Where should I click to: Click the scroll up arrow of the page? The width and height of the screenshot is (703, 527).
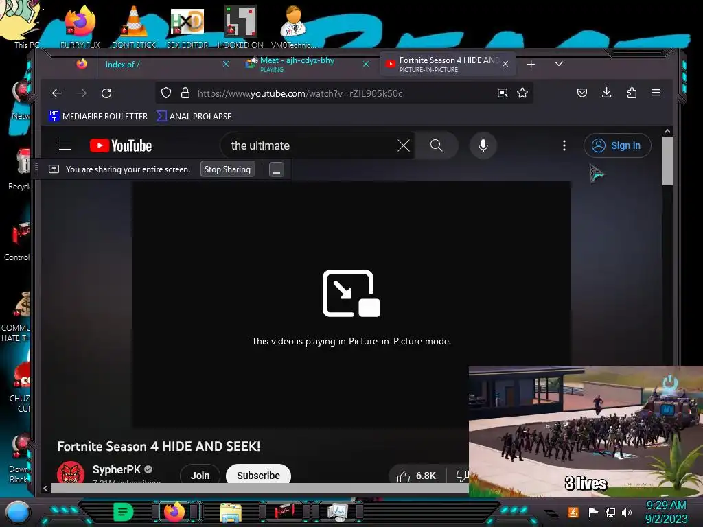(x=667, y=131)
